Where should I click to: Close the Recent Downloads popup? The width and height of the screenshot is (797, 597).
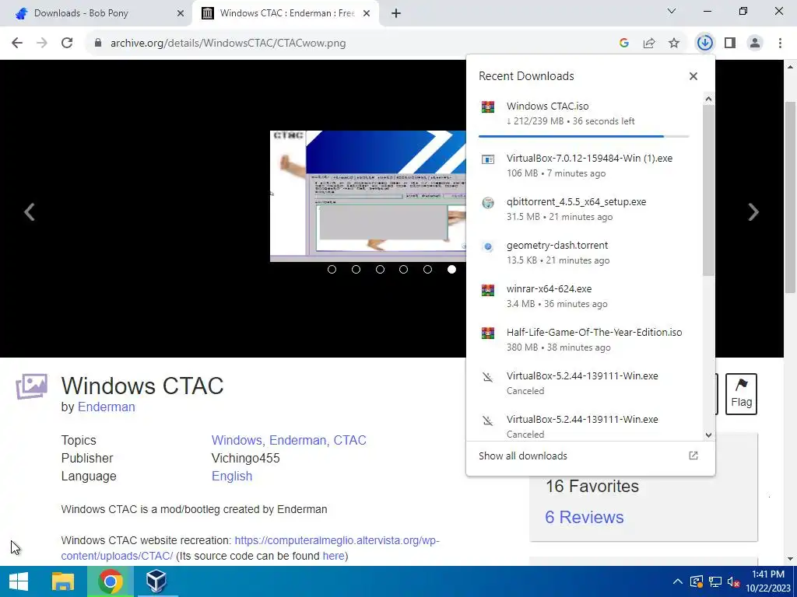click(x=693, y=76)
